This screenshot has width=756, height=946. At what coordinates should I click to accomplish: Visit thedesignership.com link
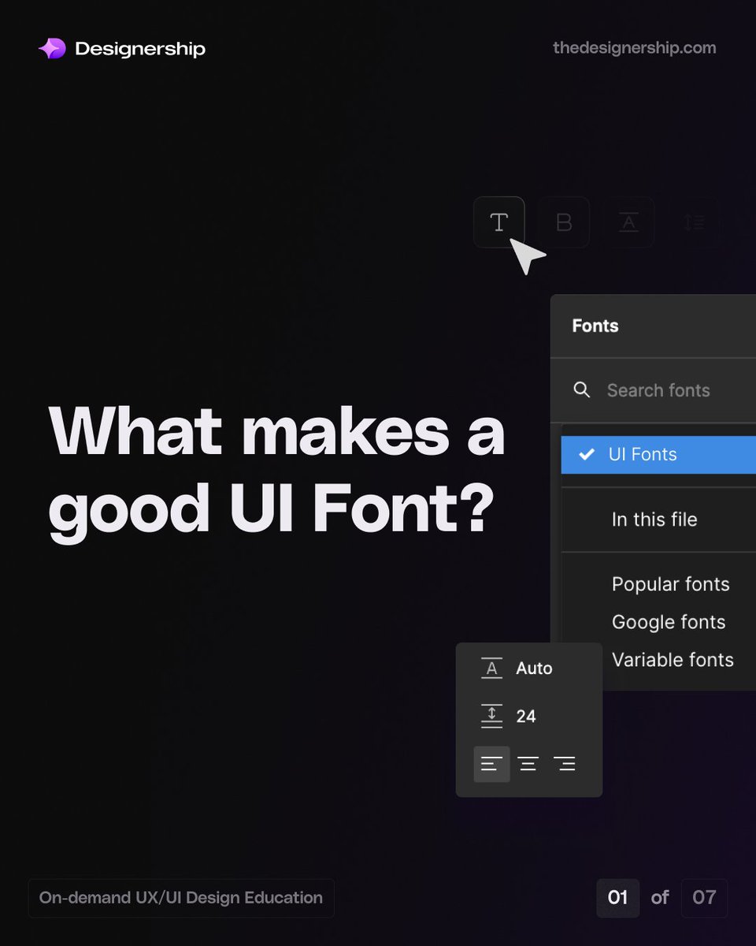635,48
